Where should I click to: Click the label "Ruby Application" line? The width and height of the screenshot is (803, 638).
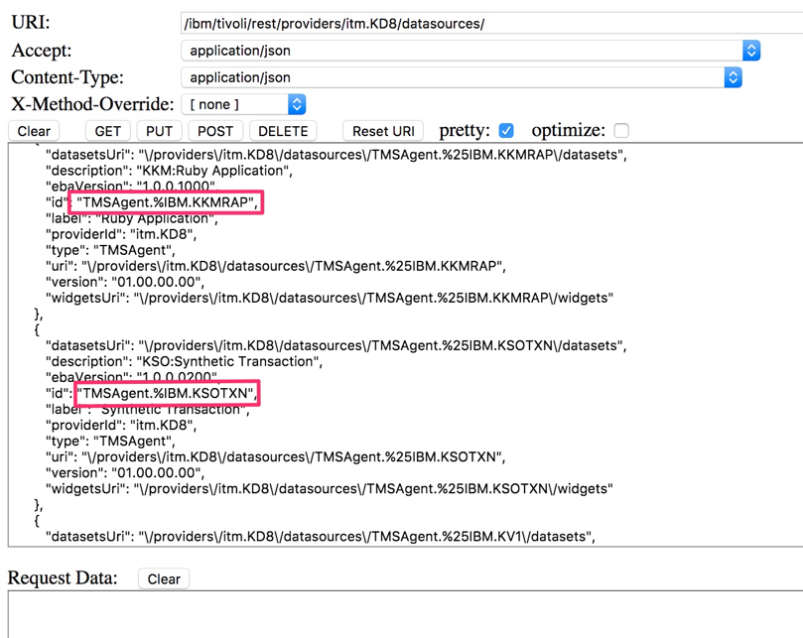[x=132, y=218]
